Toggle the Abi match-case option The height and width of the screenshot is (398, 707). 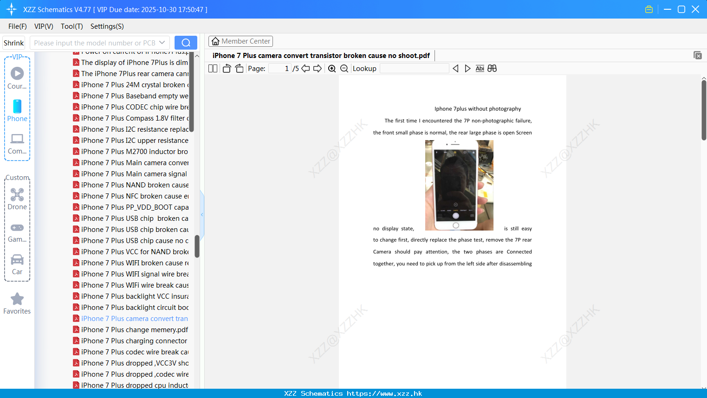point(480,69)
